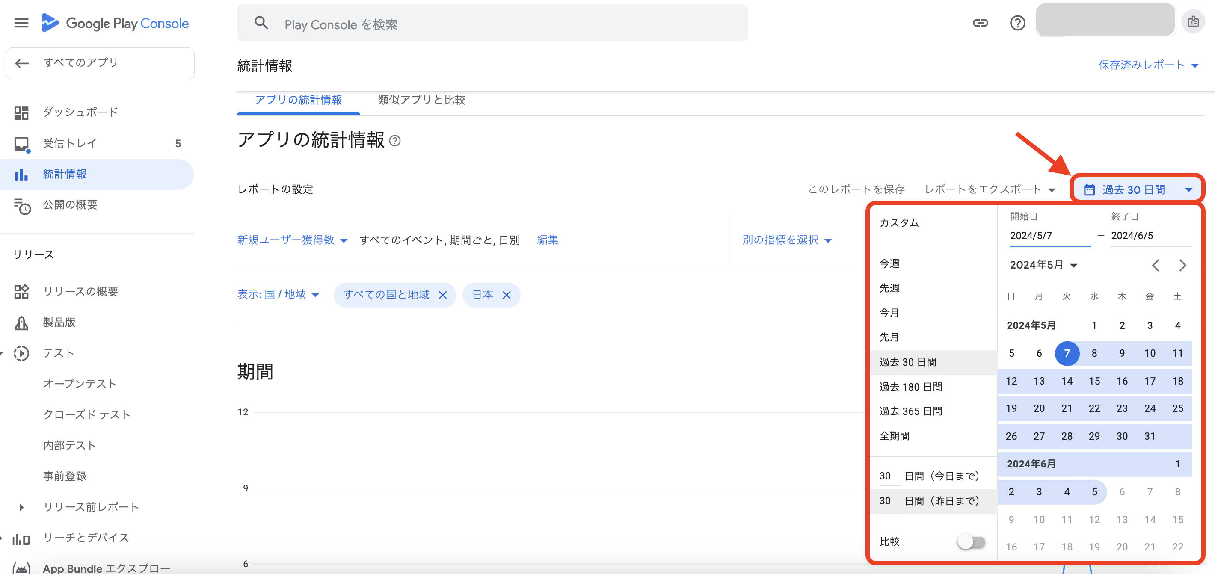Open 別の指標を選択 dropdown
The height and width of the screenshot is (574, 1215).
coord(787,240)
